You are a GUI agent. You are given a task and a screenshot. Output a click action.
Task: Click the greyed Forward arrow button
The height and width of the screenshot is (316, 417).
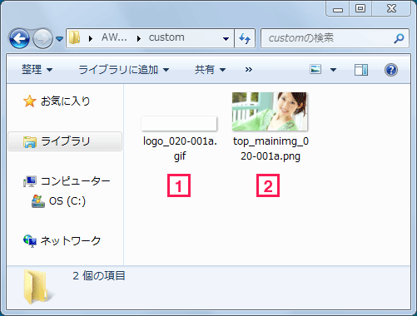[x=42, y=38]
